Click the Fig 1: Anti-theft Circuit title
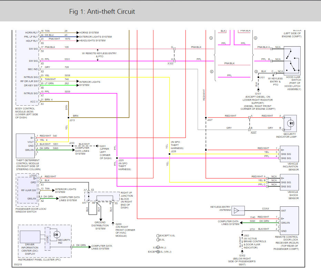This screenshot has width=321, height=274. click(102, 11)
